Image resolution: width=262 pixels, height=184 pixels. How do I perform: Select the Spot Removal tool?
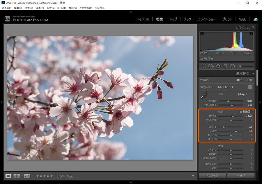click(211, 66)
